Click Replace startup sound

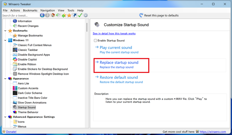119,62
